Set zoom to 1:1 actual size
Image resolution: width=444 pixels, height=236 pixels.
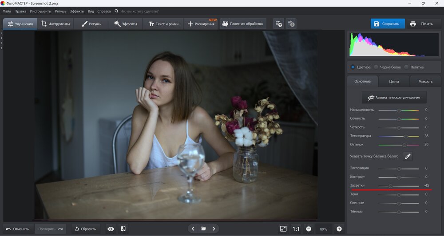pos(296,229)
